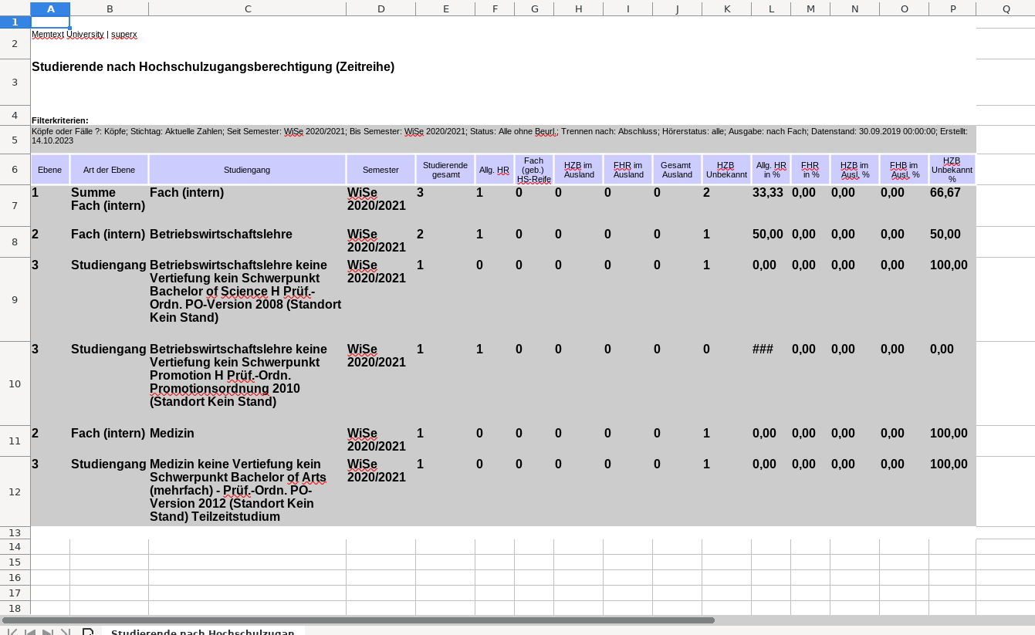Select row 7 header

pos(15,205)
